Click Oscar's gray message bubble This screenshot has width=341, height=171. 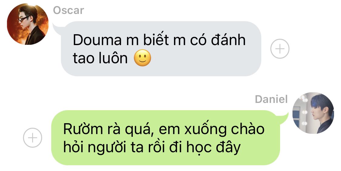161,49
